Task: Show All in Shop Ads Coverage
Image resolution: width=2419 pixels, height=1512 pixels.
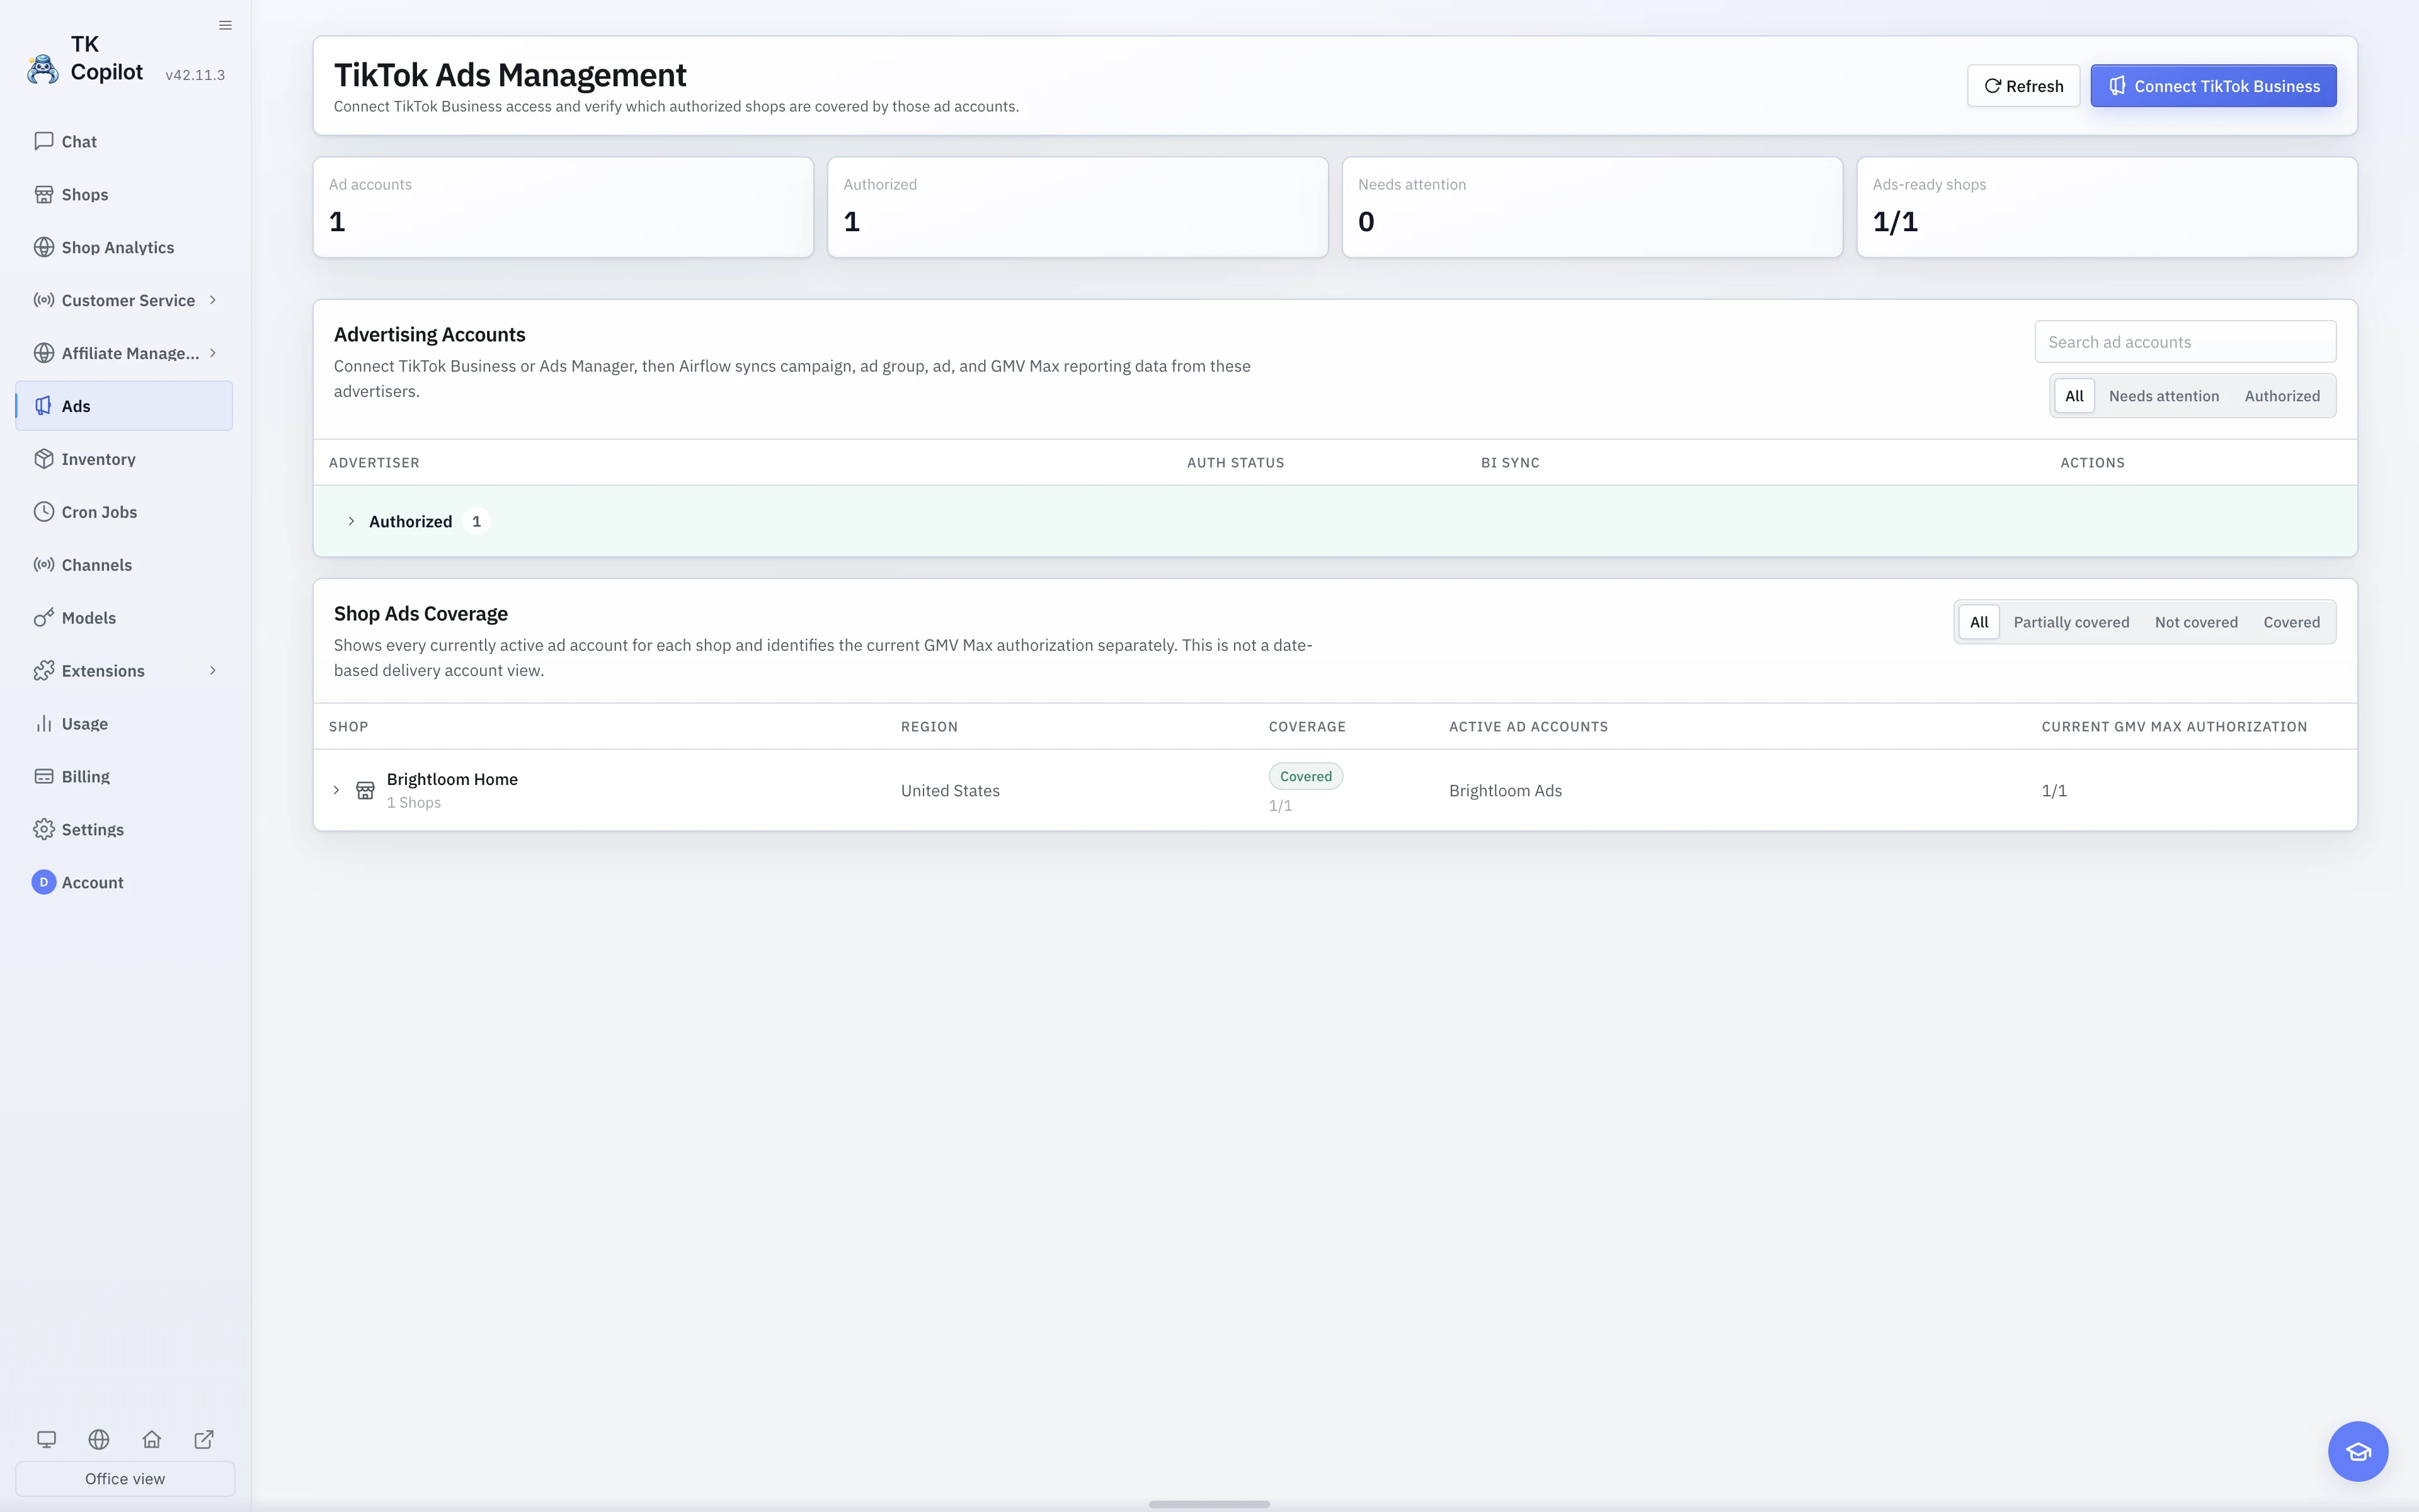Action: [1979, 622]
